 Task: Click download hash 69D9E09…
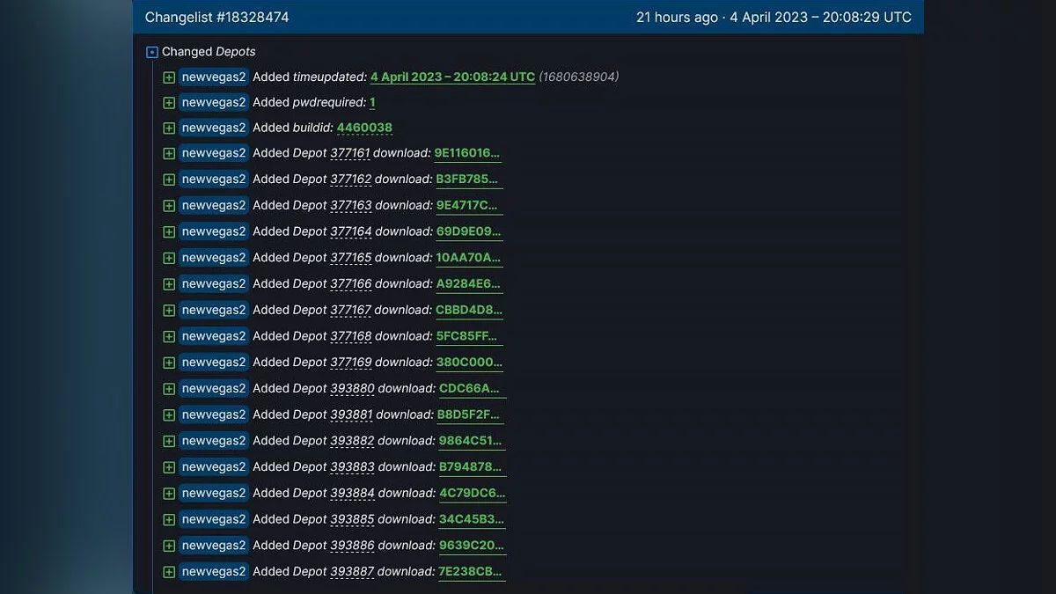[x=469, y=231]
